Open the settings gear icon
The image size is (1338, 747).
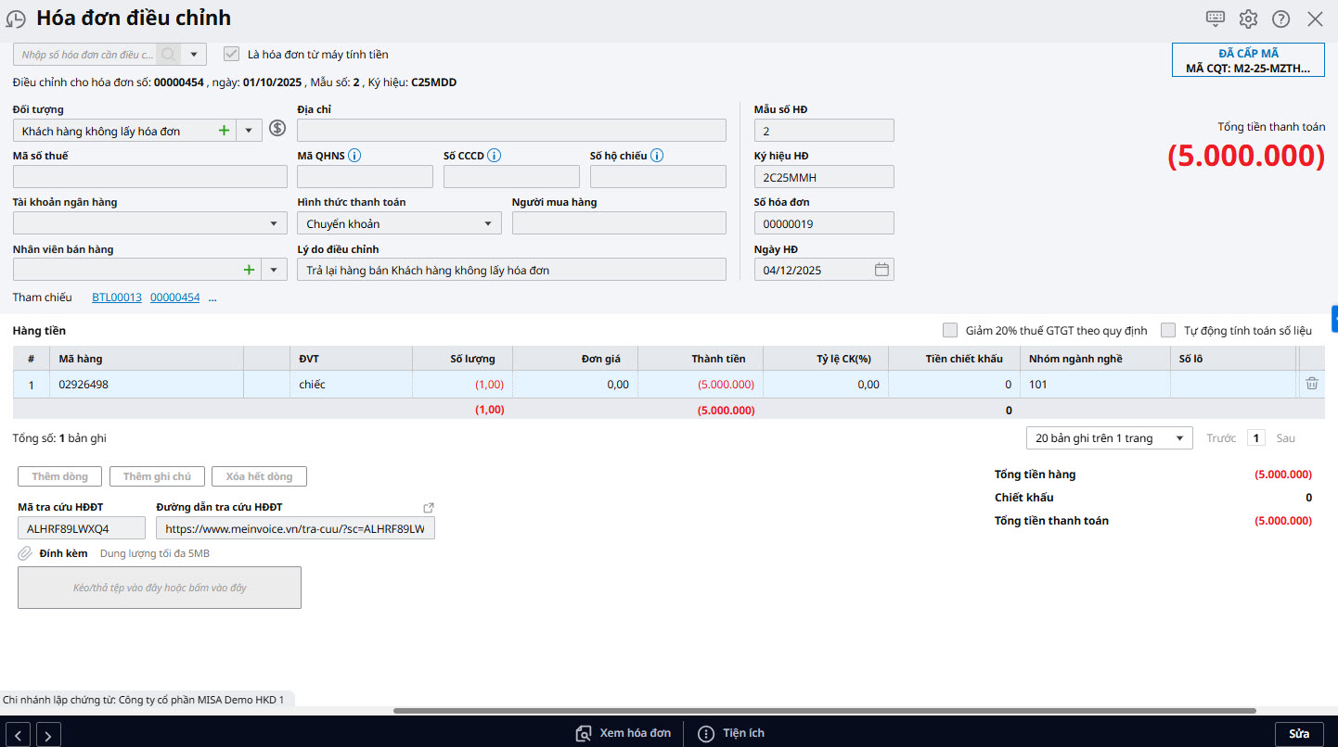(x=1248, y=19)
